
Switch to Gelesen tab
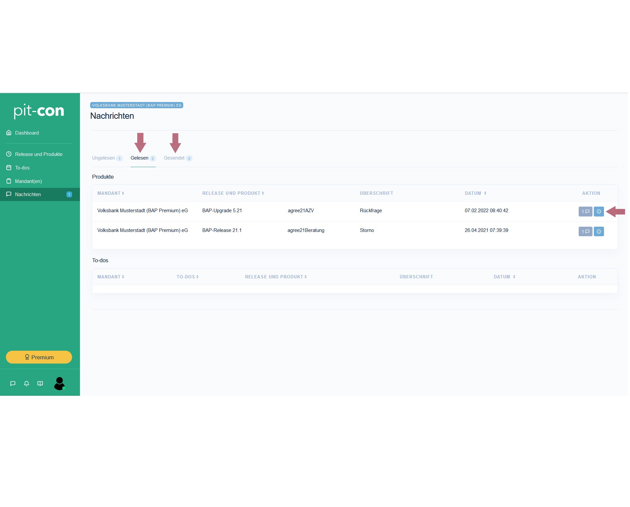pyautogui.click(x=143, y=158)
